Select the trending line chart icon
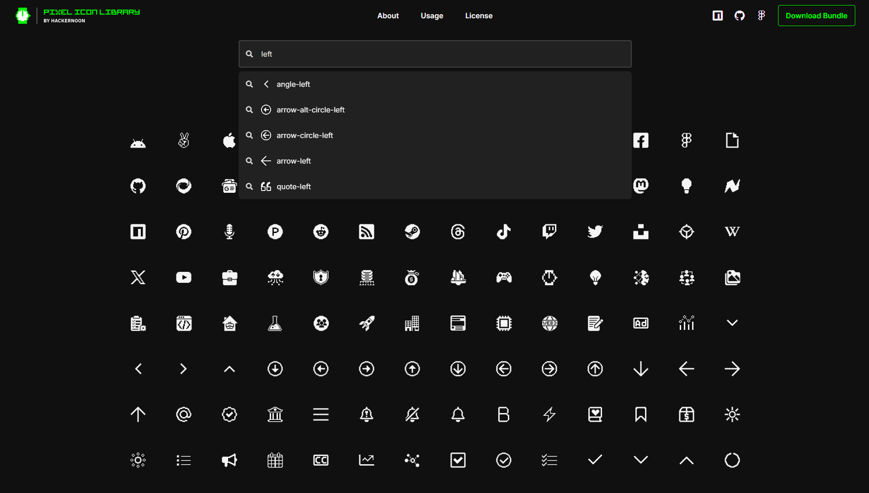869x493 pixels. [367, 460]
